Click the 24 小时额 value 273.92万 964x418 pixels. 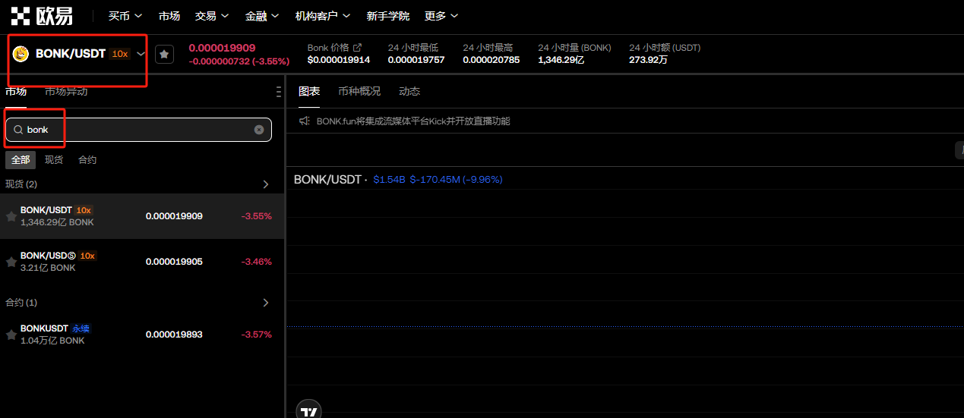[648, 60]
